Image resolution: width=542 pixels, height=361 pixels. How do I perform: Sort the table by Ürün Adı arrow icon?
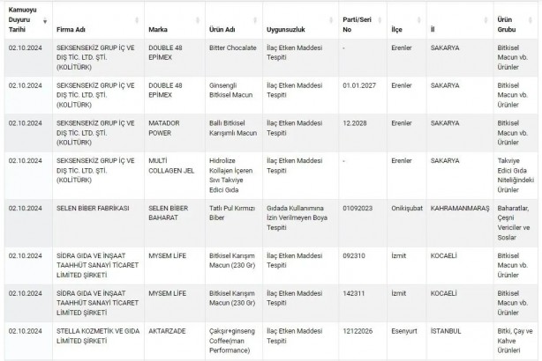coord(260,18)
